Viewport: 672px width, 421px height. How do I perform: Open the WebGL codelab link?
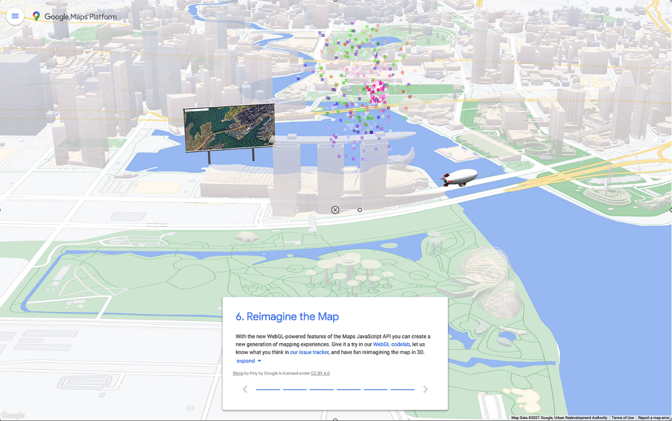pos(391,344)
